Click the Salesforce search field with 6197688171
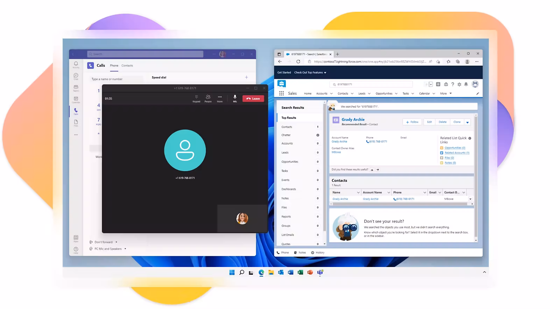Screen dimensions: 550x309 coord(371,84)
